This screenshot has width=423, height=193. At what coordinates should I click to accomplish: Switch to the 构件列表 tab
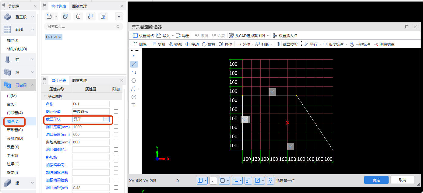(x=59, y=6)
